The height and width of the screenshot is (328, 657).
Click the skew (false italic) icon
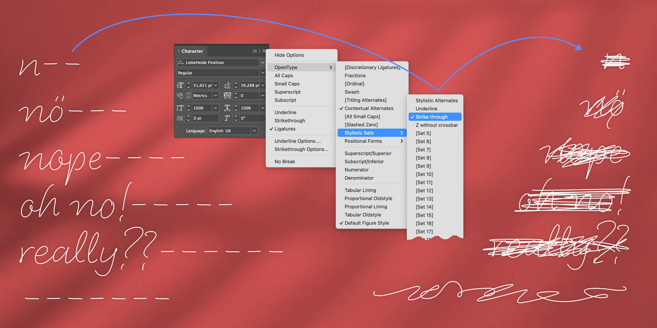(227, 118)
